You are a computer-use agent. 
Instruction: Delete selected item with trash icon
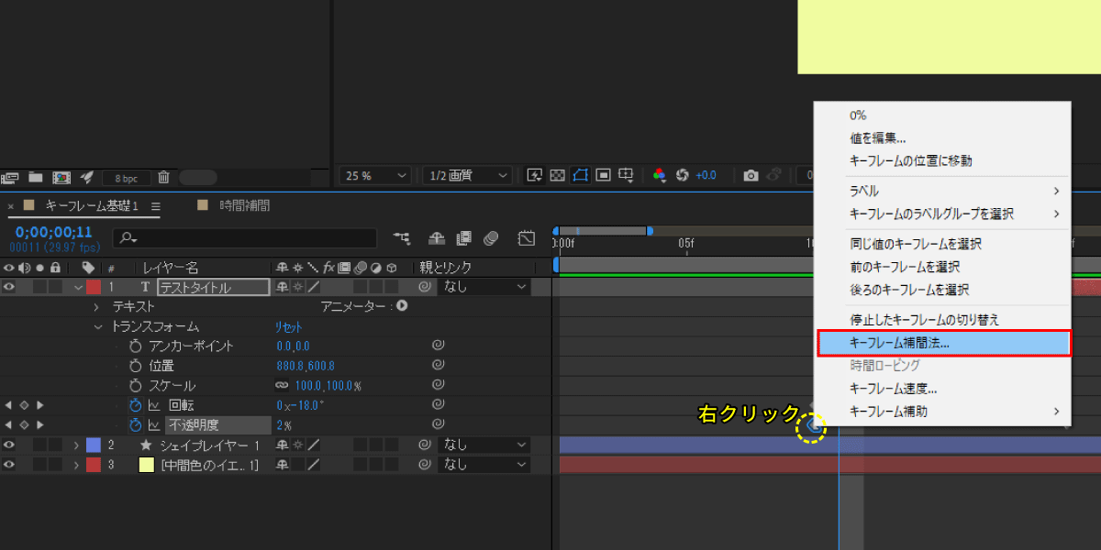(x=163, y=177)
